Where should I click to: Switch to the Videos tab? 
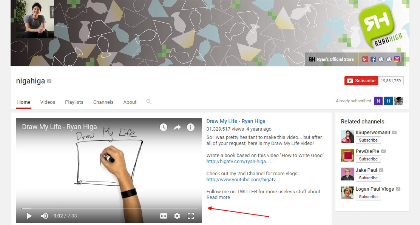(x=48, y=102)
